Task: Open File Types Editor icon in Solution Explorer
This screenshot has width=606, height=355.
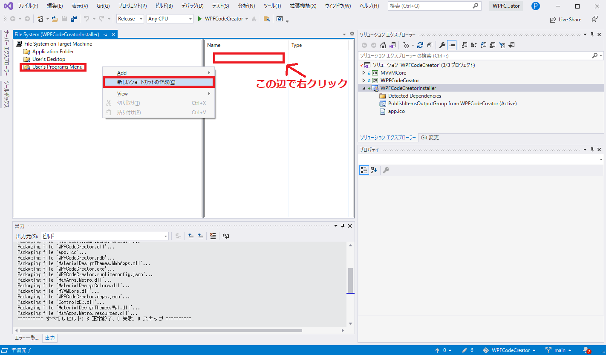Action: tap(484, 45)
